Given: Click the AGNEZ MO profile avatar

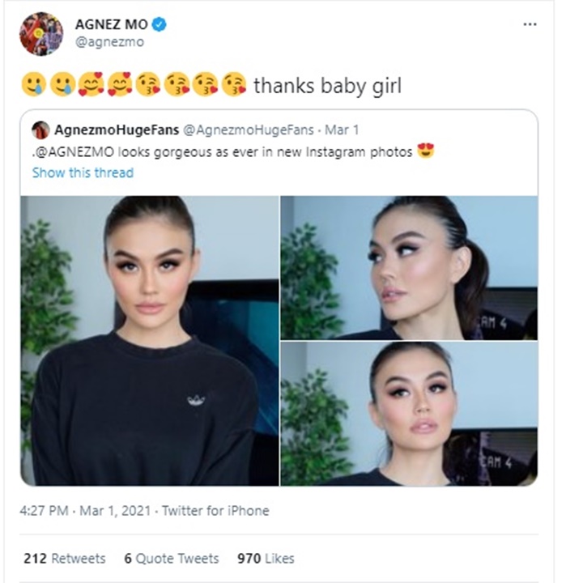Looking at the screenshot, I should pyautogui.click(x=41, y=34).
